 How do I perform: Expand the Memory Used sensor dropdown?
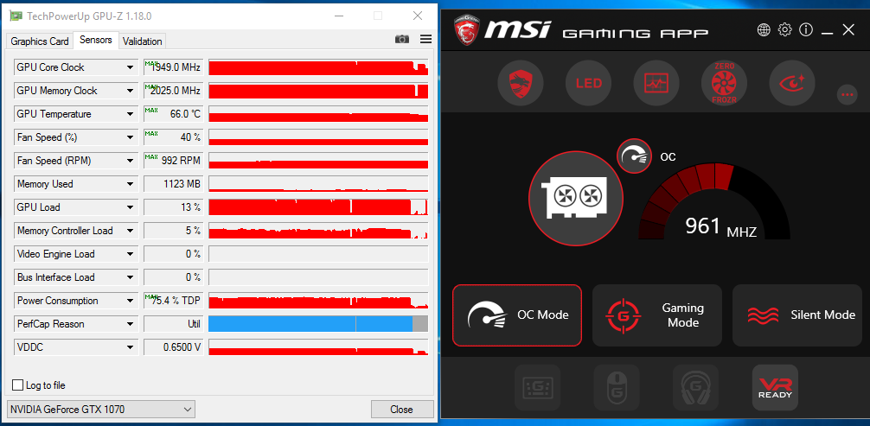pyautogui.click(x=131, y=184)
